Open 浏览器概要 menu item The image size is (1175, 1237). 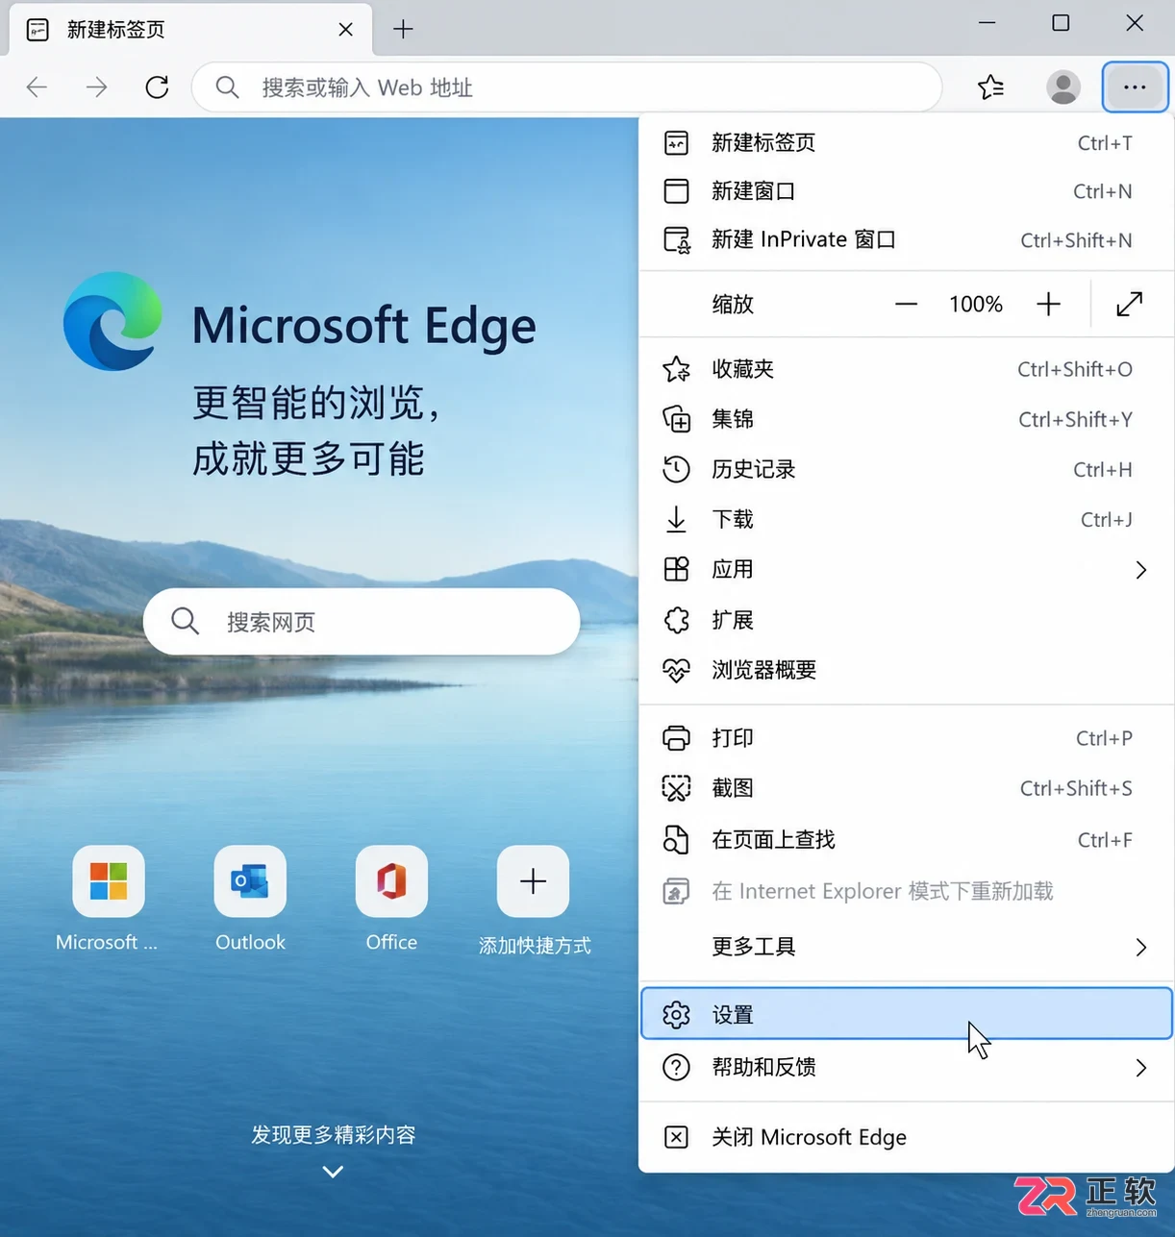(906, 670)
